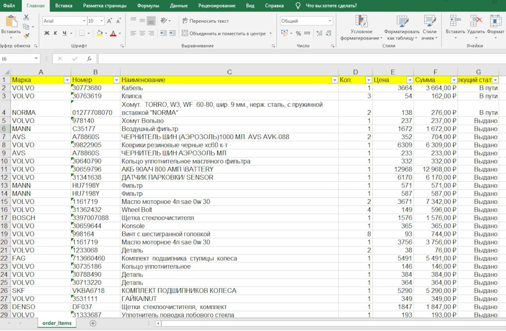This screenshot has width=506, height=331.
Task: Click the Center align text icon
Action: tap(141, 33)
